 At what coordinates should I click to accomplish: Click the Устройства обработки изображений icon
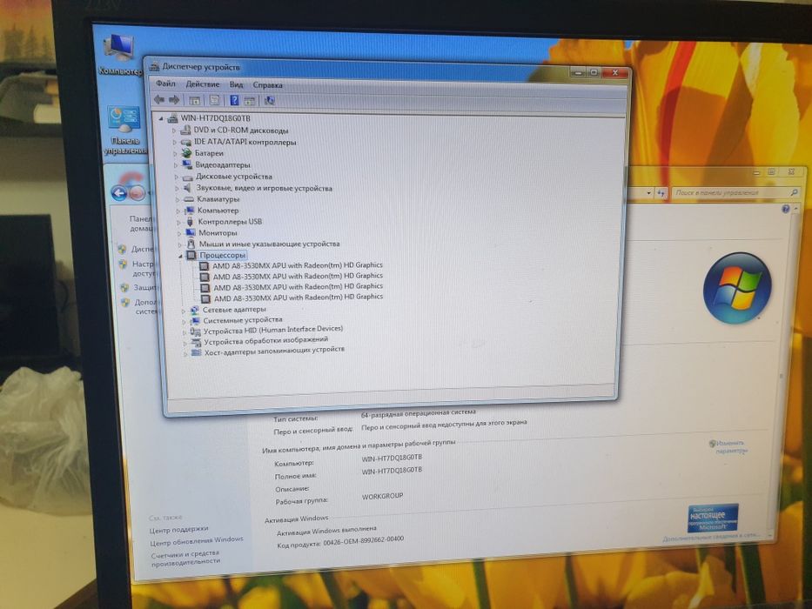tap(195, 342)
